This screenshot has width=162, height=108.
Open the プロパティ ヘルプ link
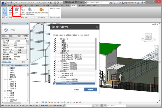(6, 62)
